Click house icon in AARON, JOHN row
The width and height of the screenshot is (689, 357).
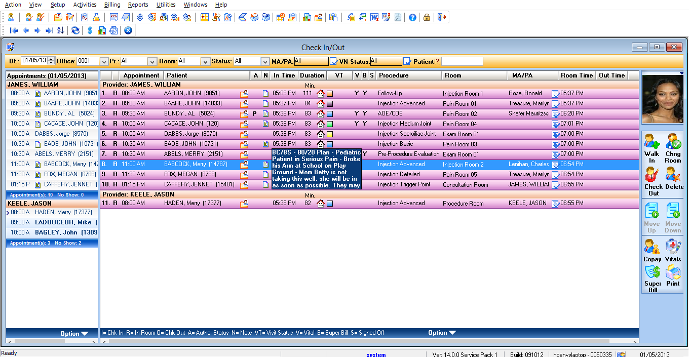pyautogui.click(x=320, y=93)
